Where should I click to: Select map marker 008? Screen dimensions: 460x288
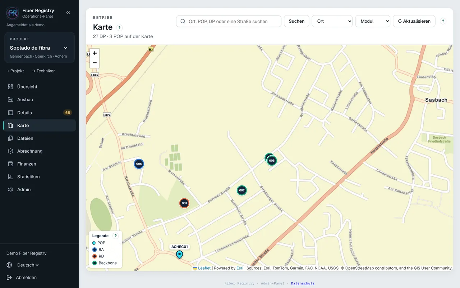click(x=272, y=161)
